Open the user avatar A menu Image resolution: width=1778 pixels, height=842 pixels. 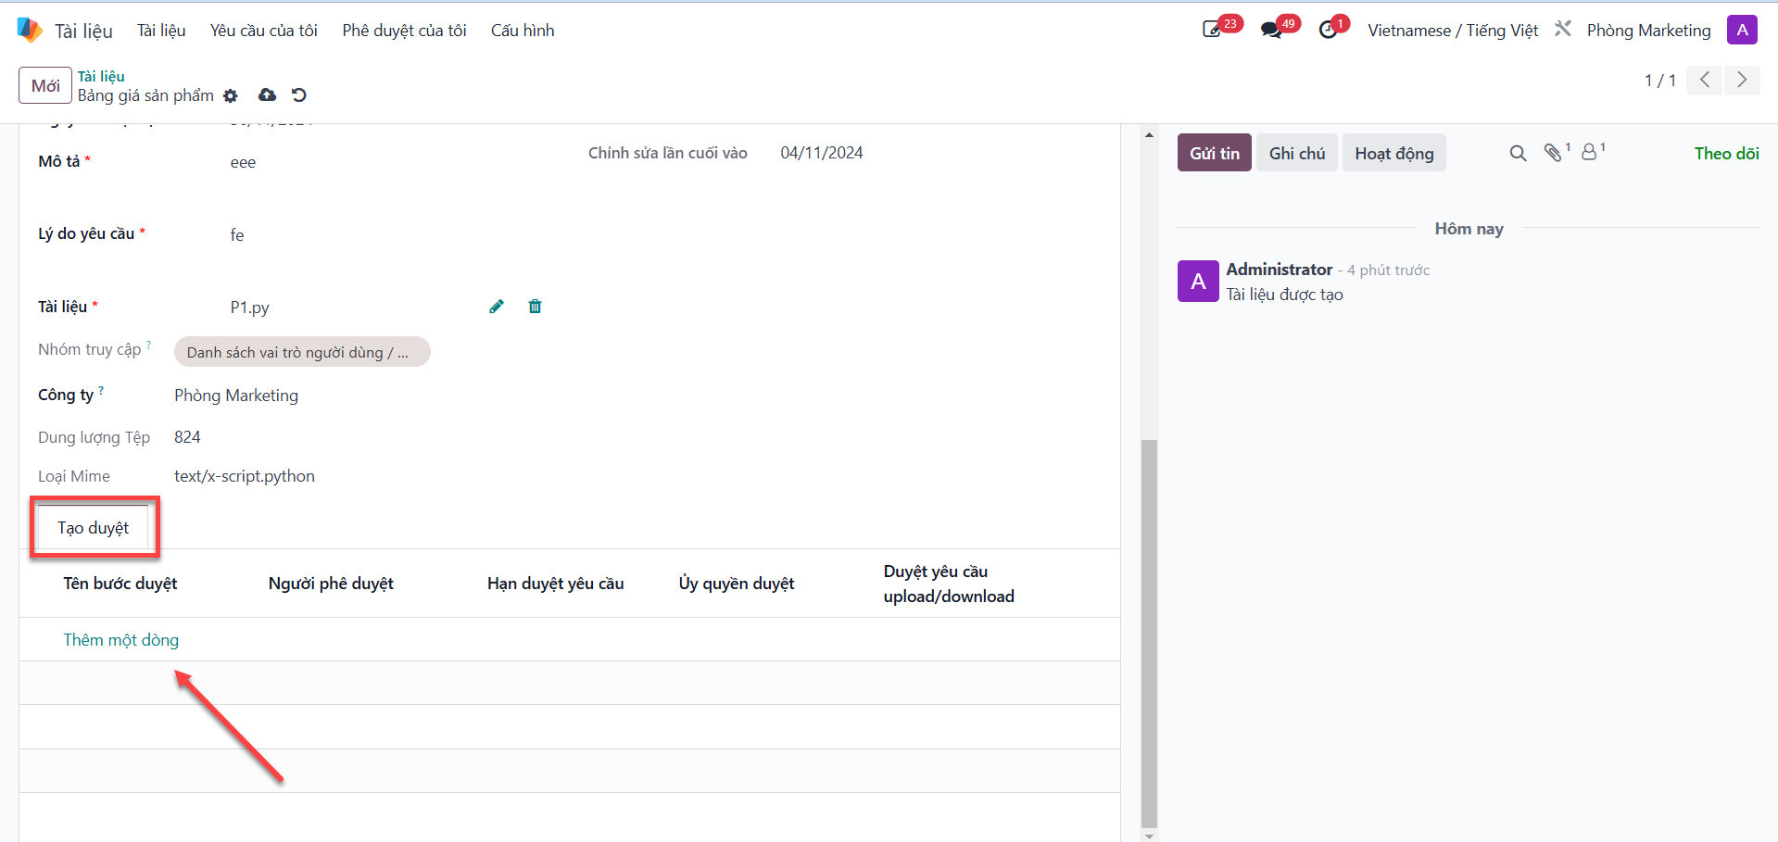(1742, 30)
